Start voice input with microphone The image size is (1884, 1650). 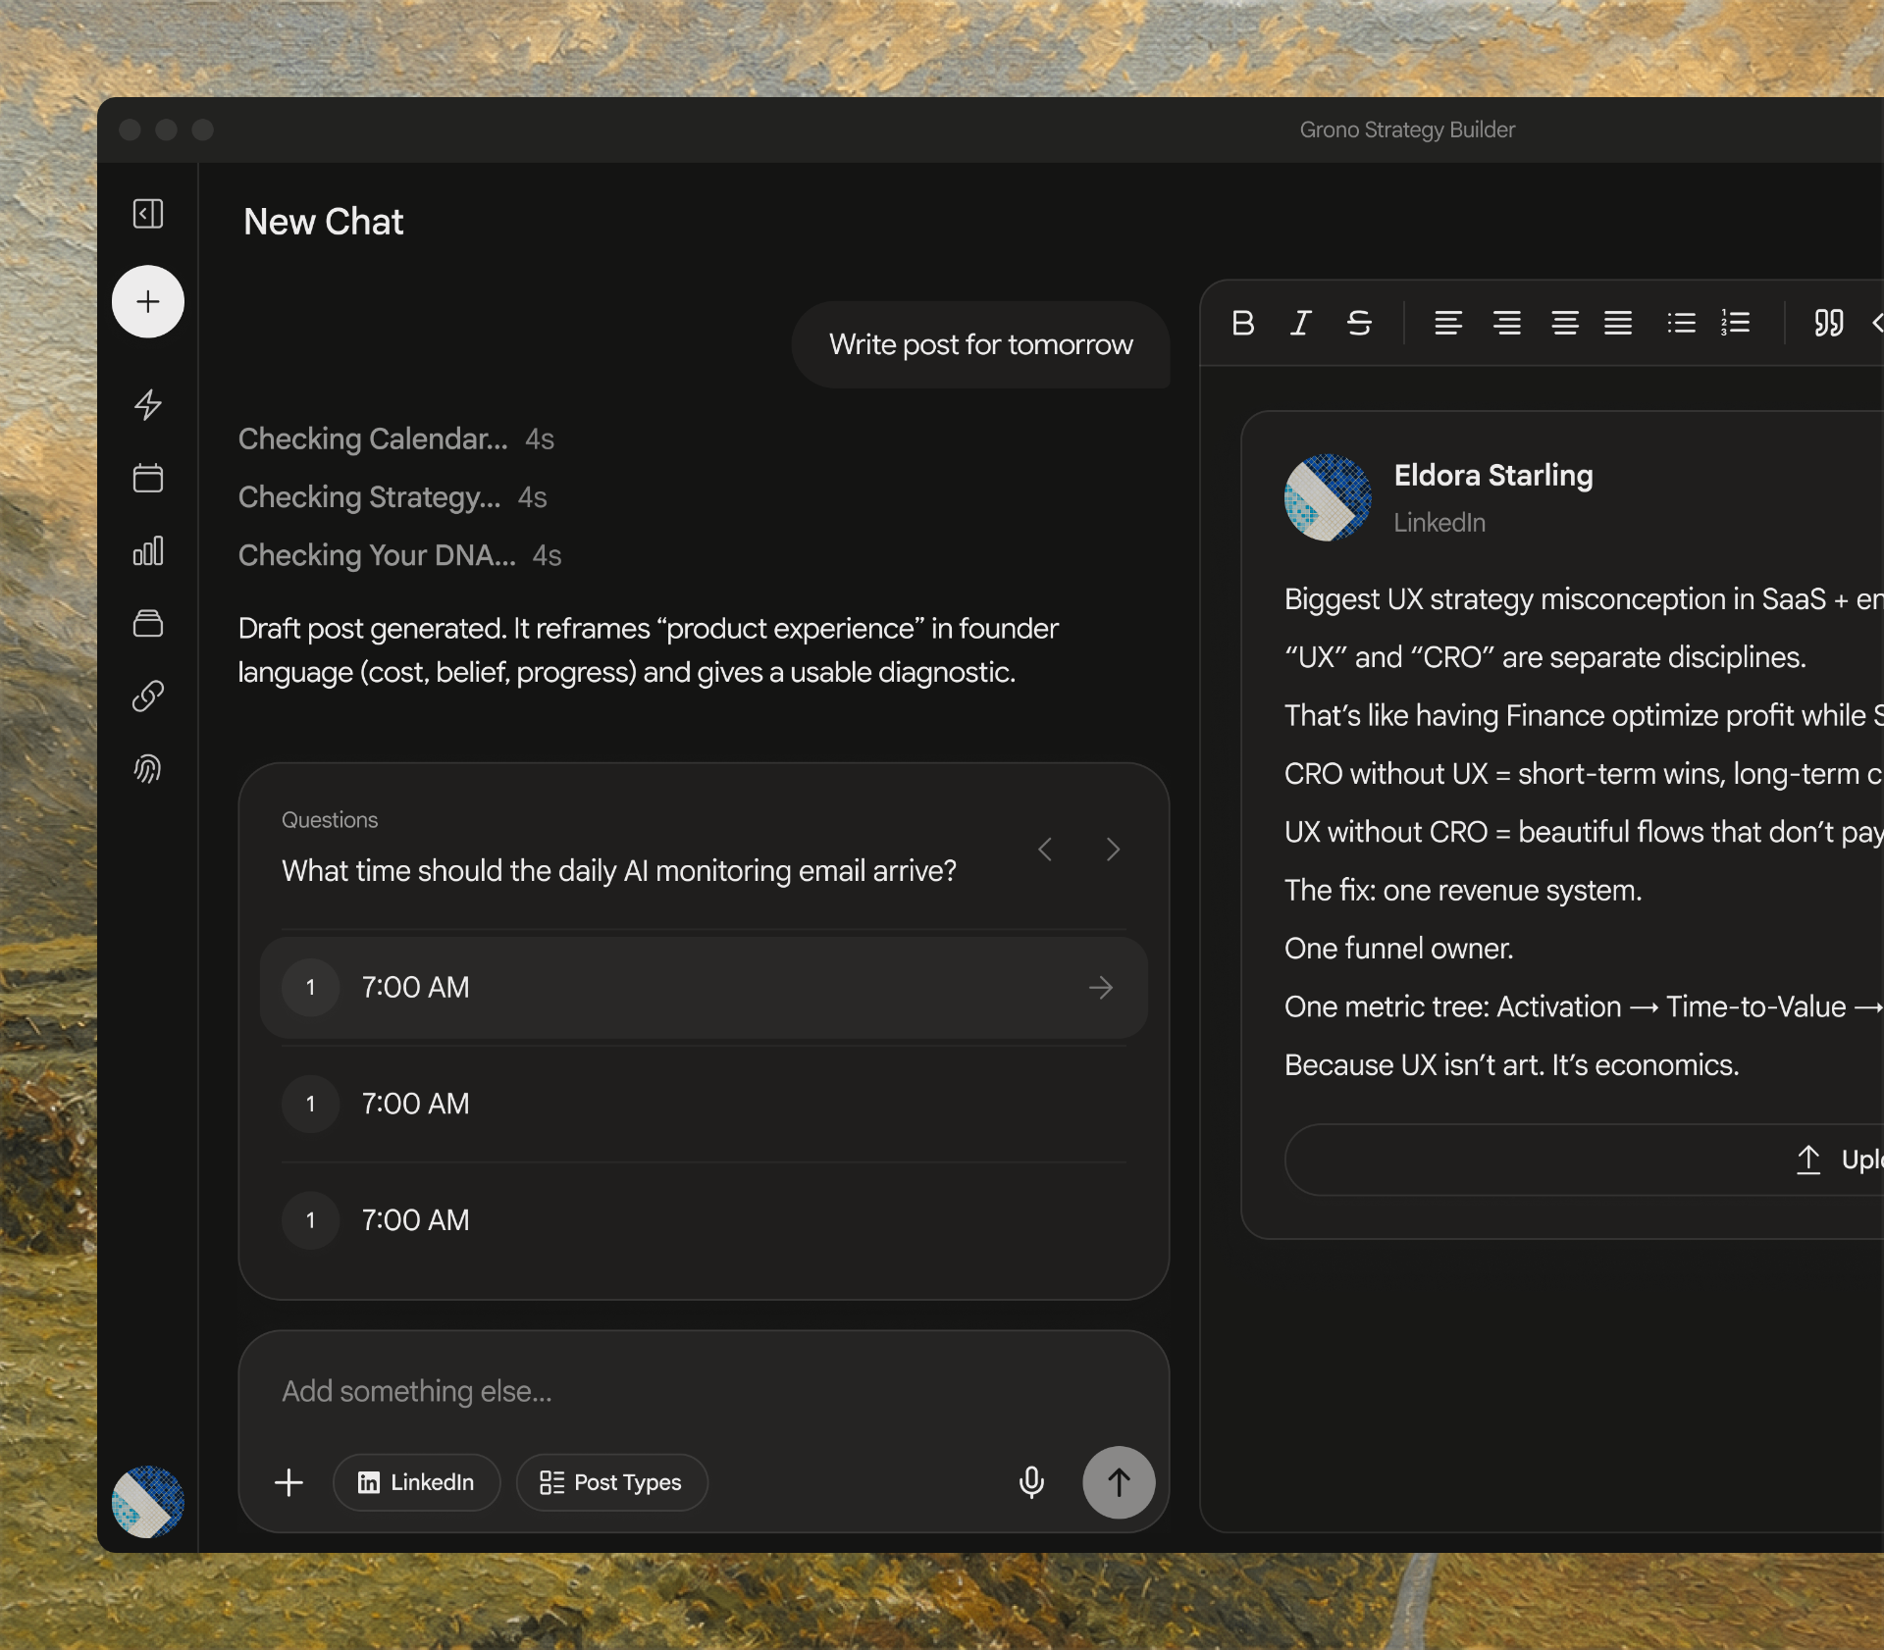(x=1031, y=1482)
